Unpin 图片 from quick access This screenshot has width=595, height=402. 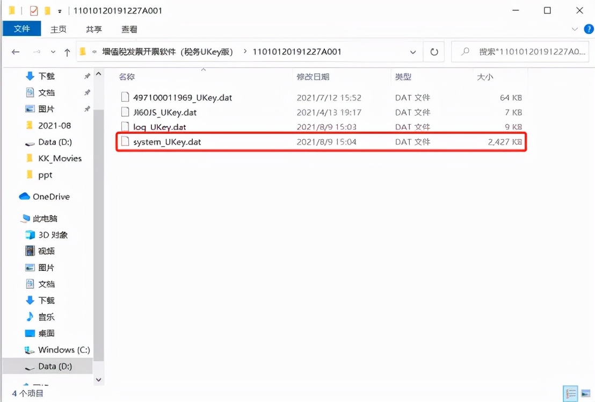tap(88, 109)
